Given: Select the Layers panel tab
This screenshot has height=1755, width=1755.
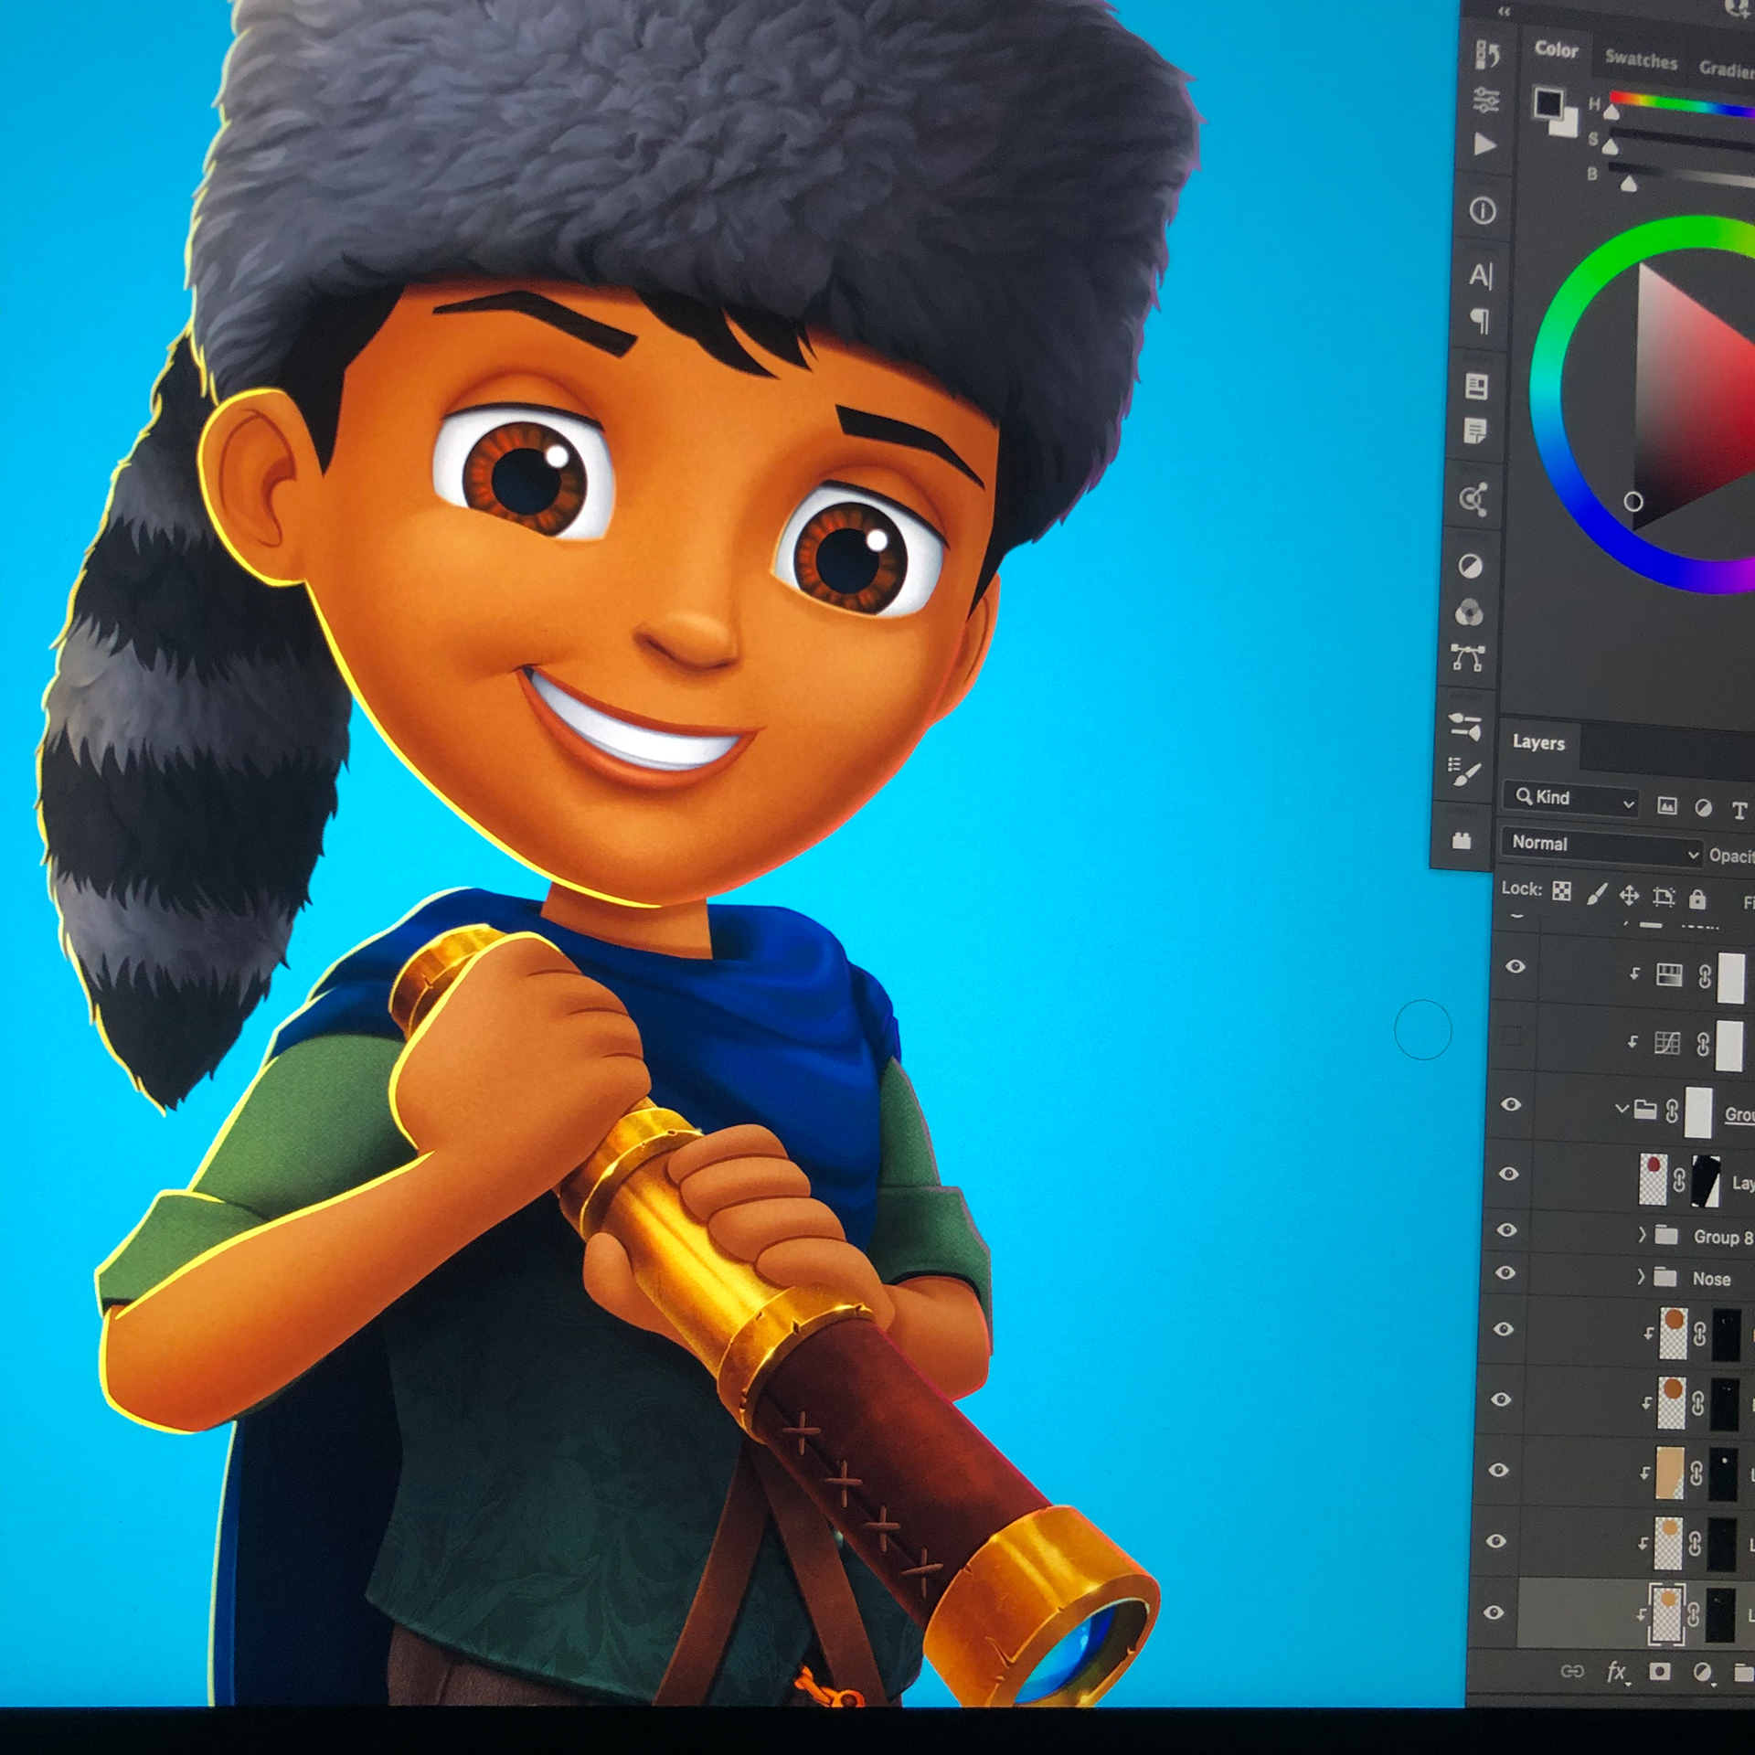Looking at the screenshot, I should coord(1538,742).
